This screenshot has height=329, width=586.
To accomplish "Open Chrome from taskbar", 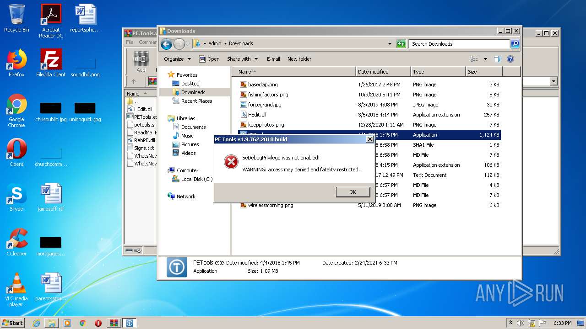I will [x=82, y=323].
